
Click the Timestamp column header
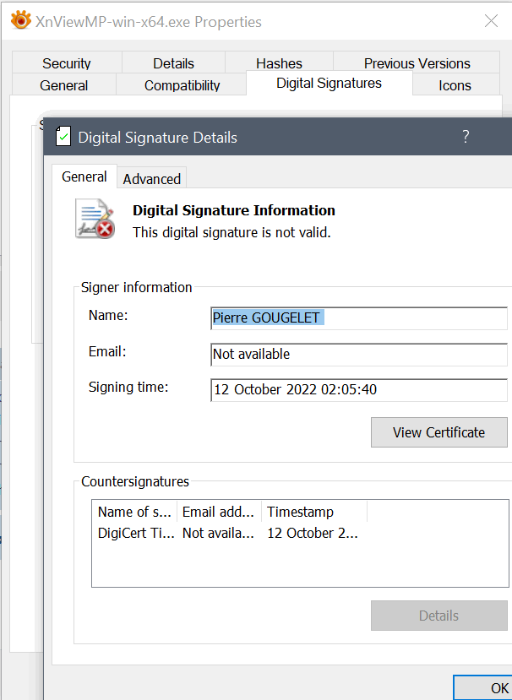point(313,512)
